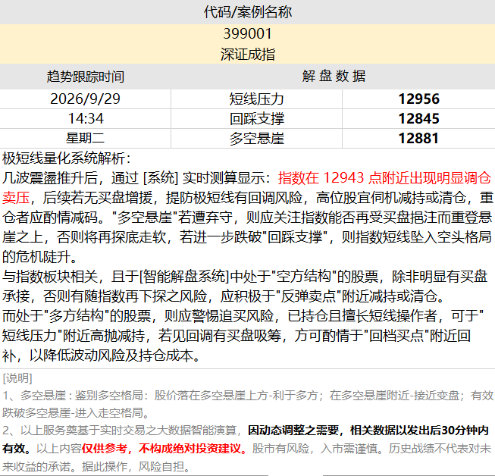
Task: Select the 多空悬崖 value 12881
Action: point(418,138)
